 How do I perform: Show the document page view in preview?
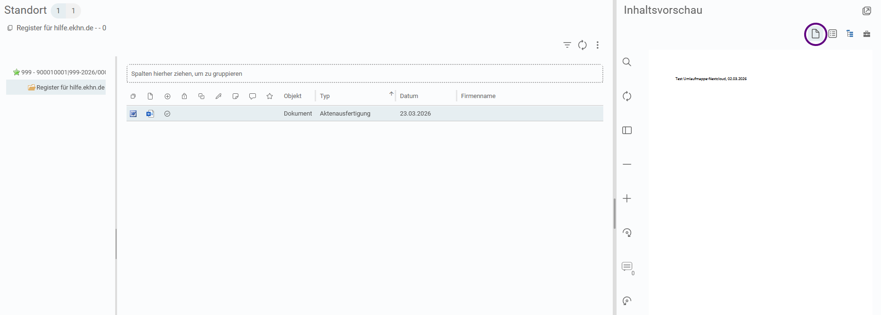point(816,34)
